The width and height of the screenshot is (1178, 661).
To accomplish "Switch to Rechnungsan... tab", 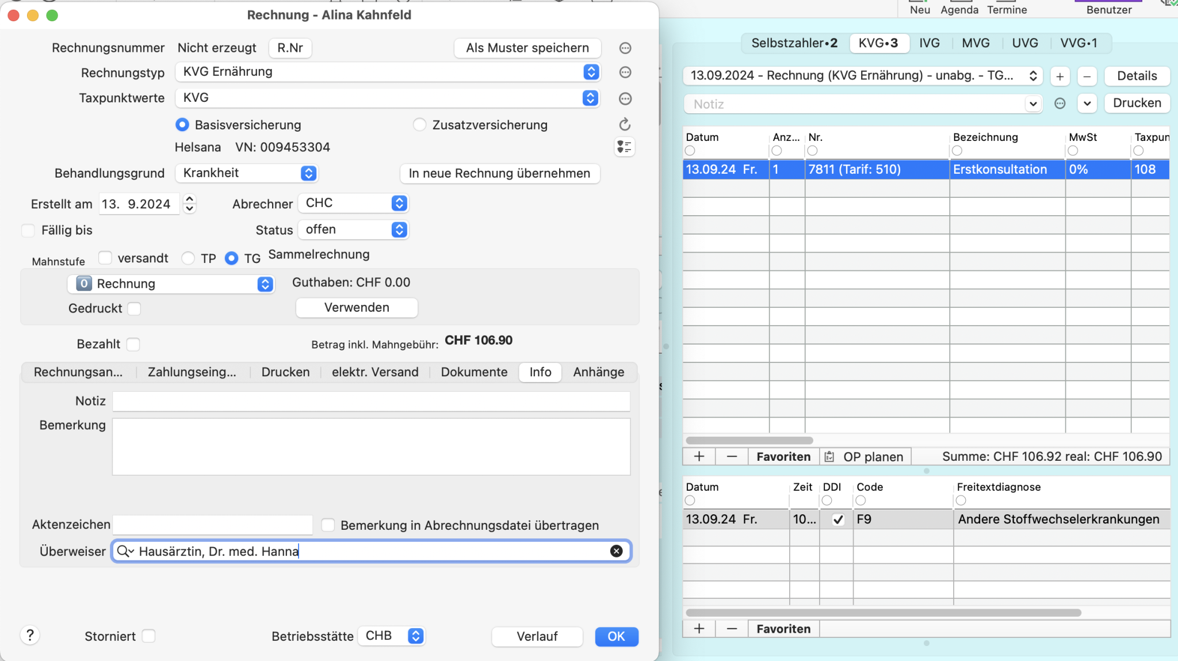I will [78, 372].
